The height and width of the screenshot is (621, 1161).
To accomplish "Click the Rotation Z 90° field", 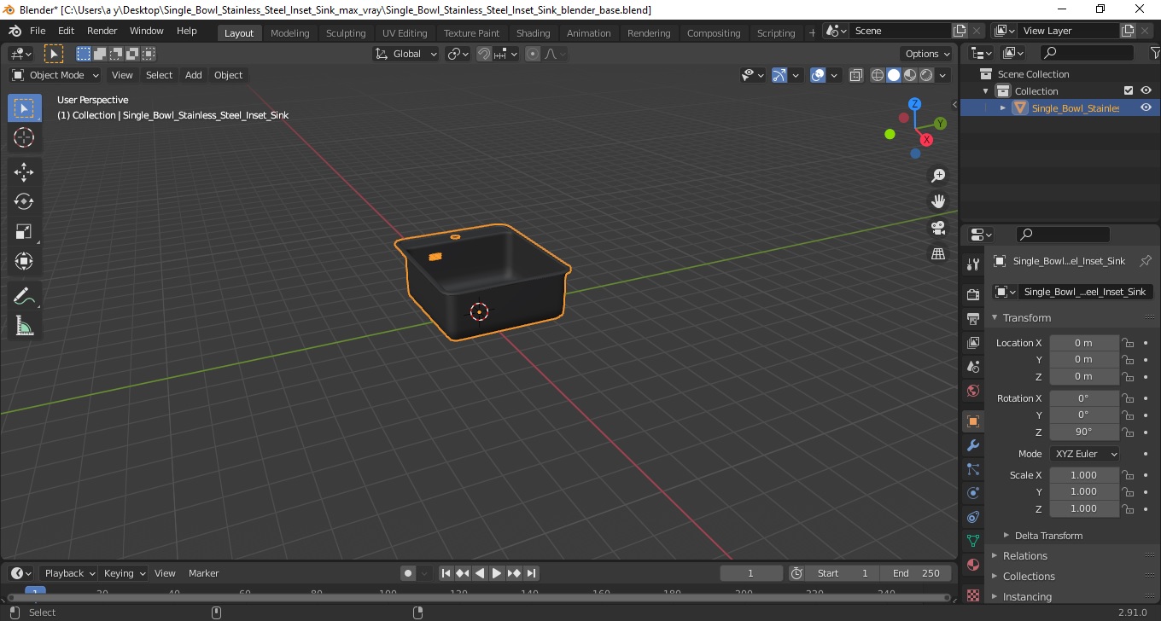I will [x=1084, y=432].
